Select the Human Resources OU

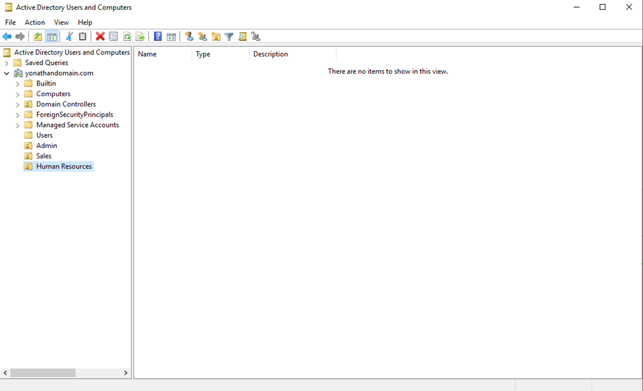click(64, 167)
